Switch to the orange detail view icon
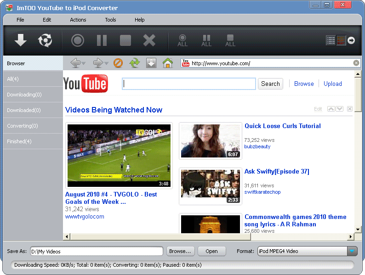 click(x=341, y=40)
